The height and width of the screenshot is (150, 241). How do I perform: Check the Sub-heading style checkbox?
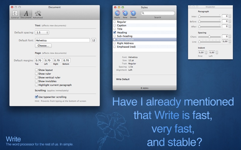click(x=114, y=36)
